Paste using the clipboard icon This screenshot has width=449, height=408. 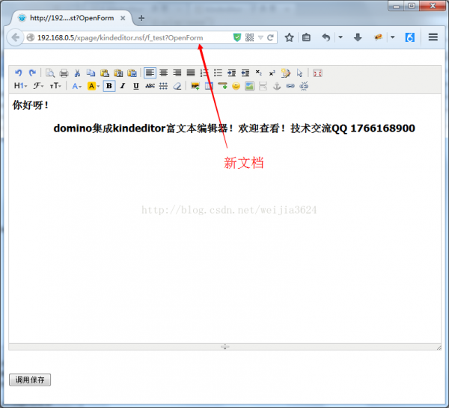point(105,73)
